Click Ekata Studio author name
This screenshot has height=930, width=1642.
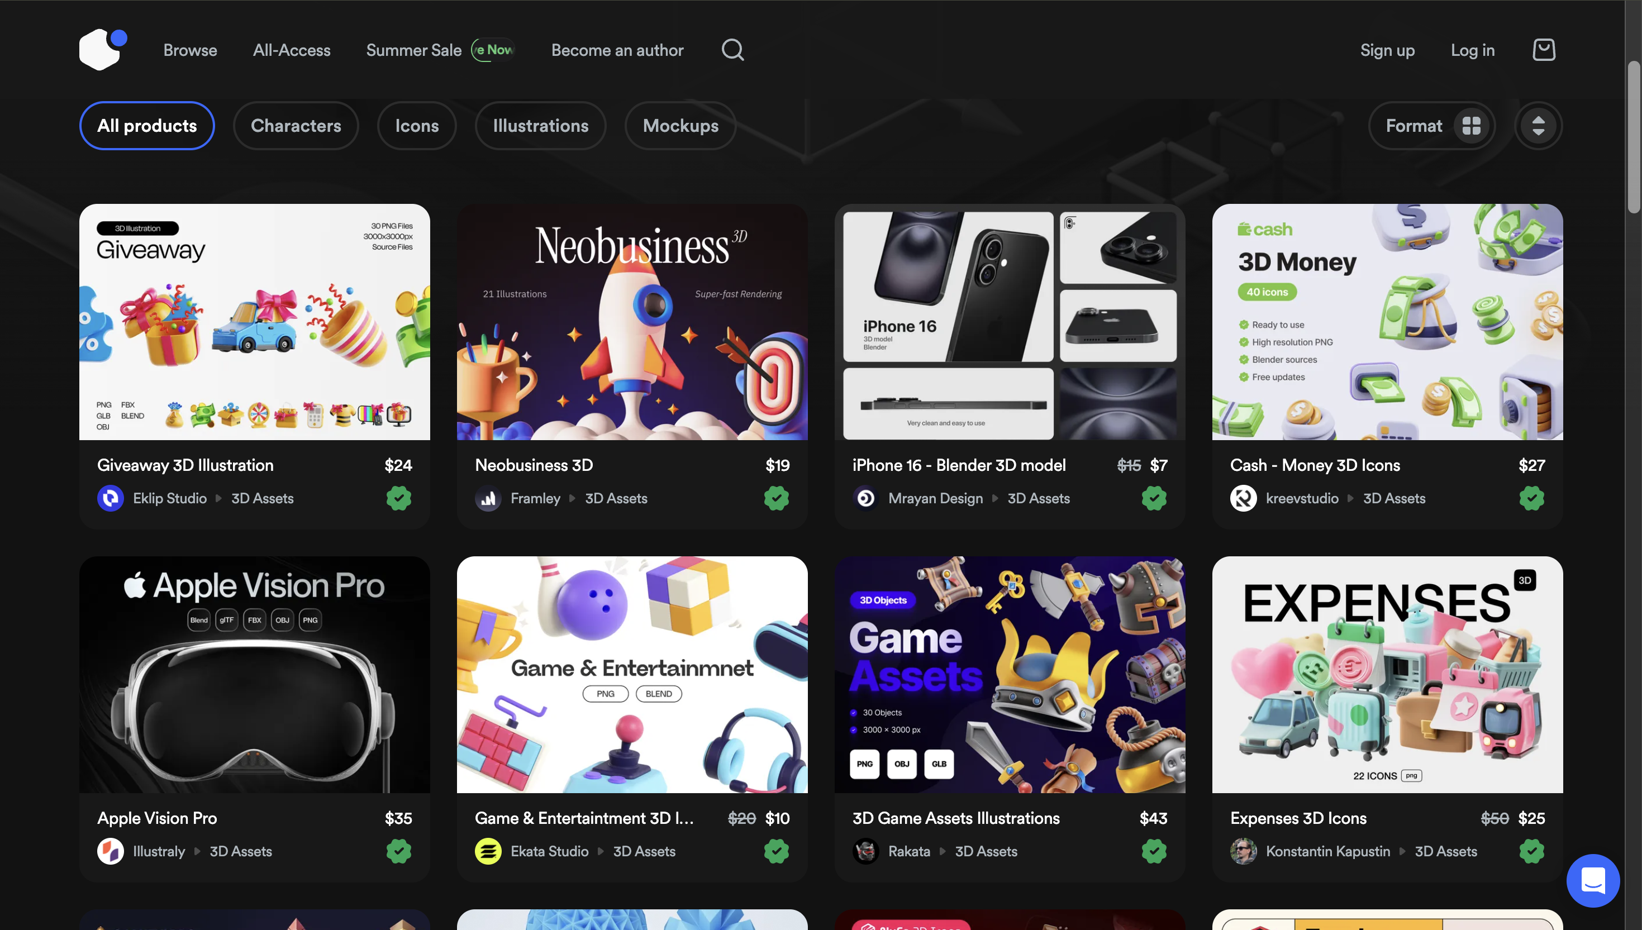coord(549,851)
